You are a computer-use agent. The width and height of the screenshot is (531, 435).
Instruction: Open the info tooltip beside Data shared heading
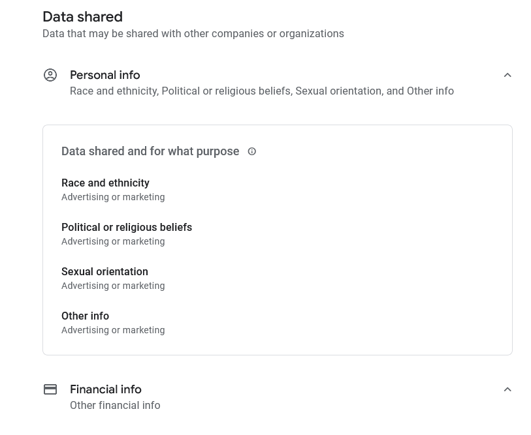[x=251, y=151]
